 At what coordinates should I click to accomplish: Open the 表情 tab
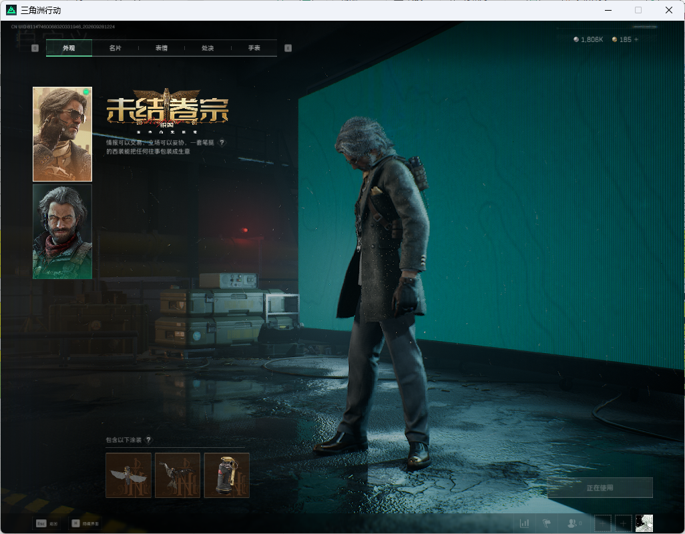(161, 48)
